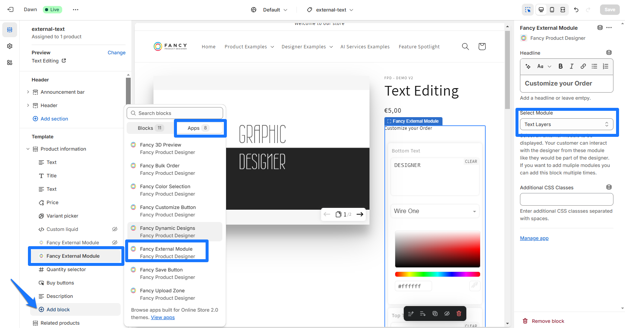Hide block via floating toolbar eye icon

point(447,313)
